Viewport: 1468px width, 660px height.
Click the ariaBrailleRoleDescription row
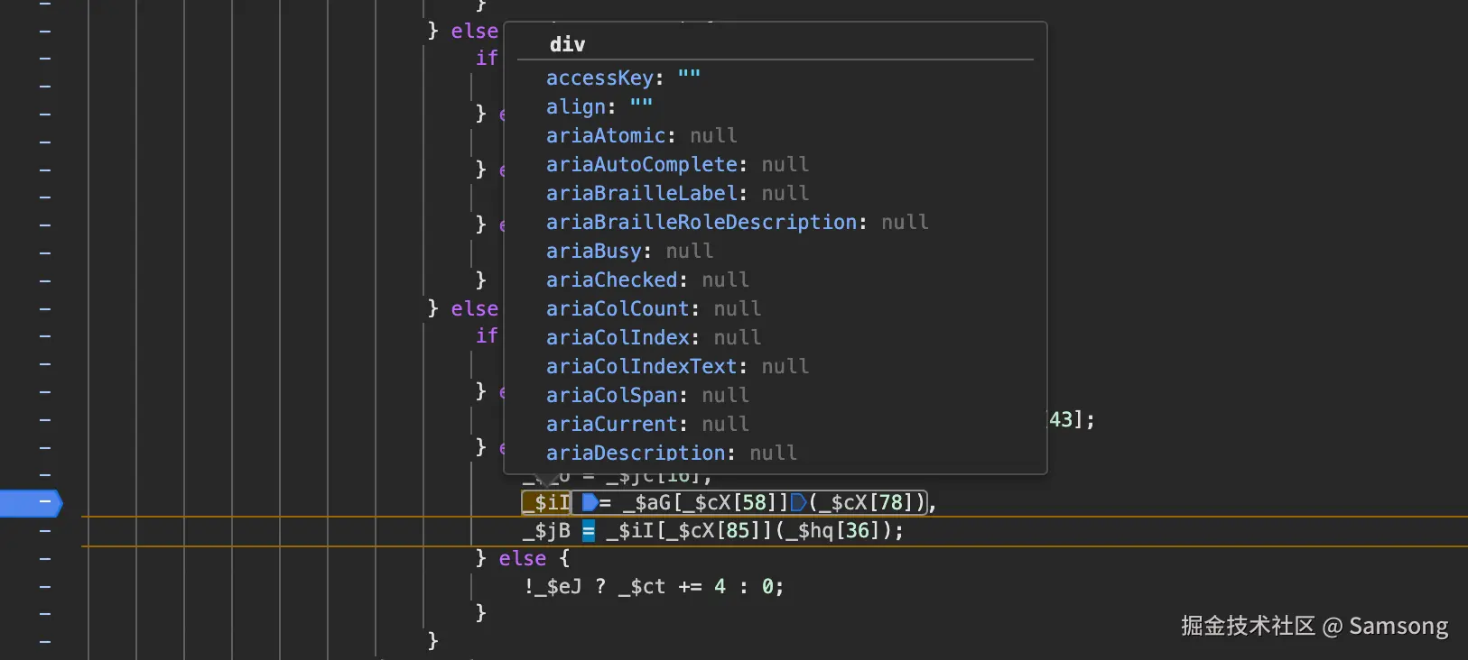[737, 222]
